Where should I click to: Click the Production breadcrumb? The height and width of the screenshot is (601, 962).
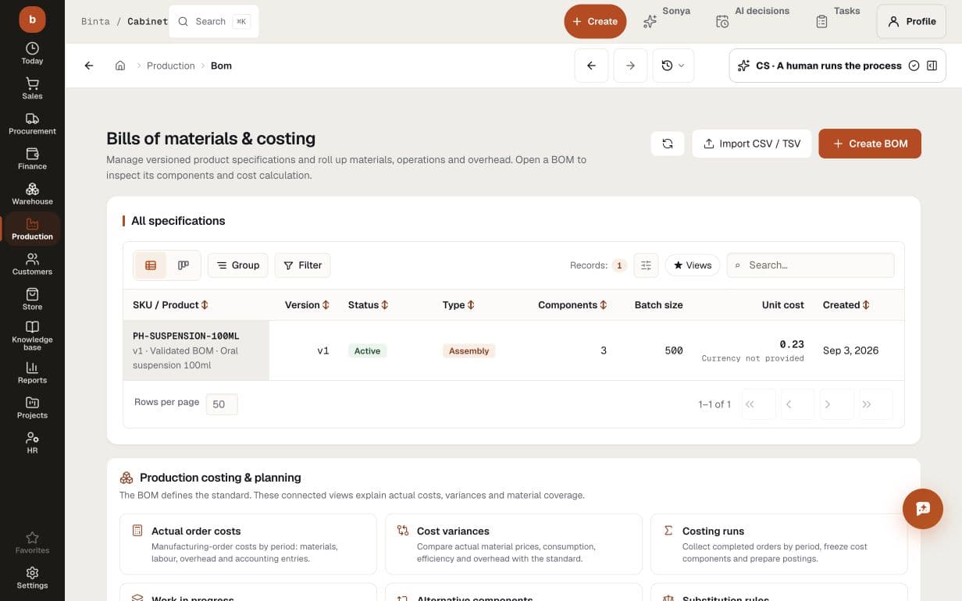click(x=171, y=66)
